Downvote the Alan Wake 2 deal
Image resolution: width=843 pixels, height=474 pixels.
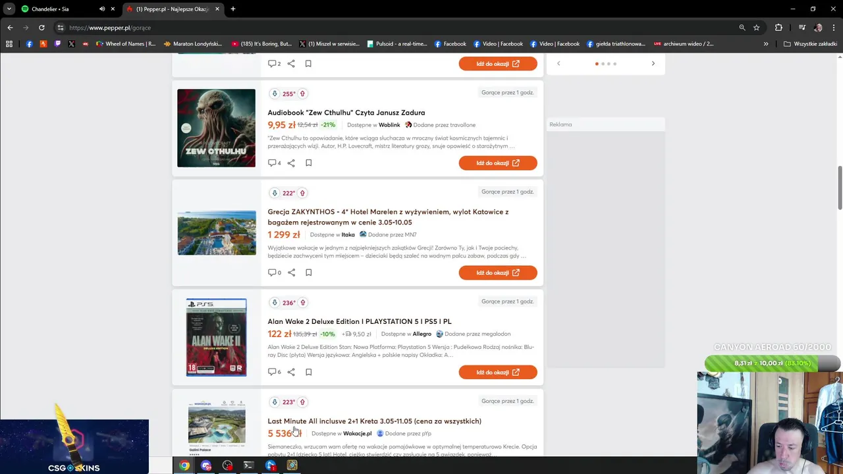pos(275,303)
